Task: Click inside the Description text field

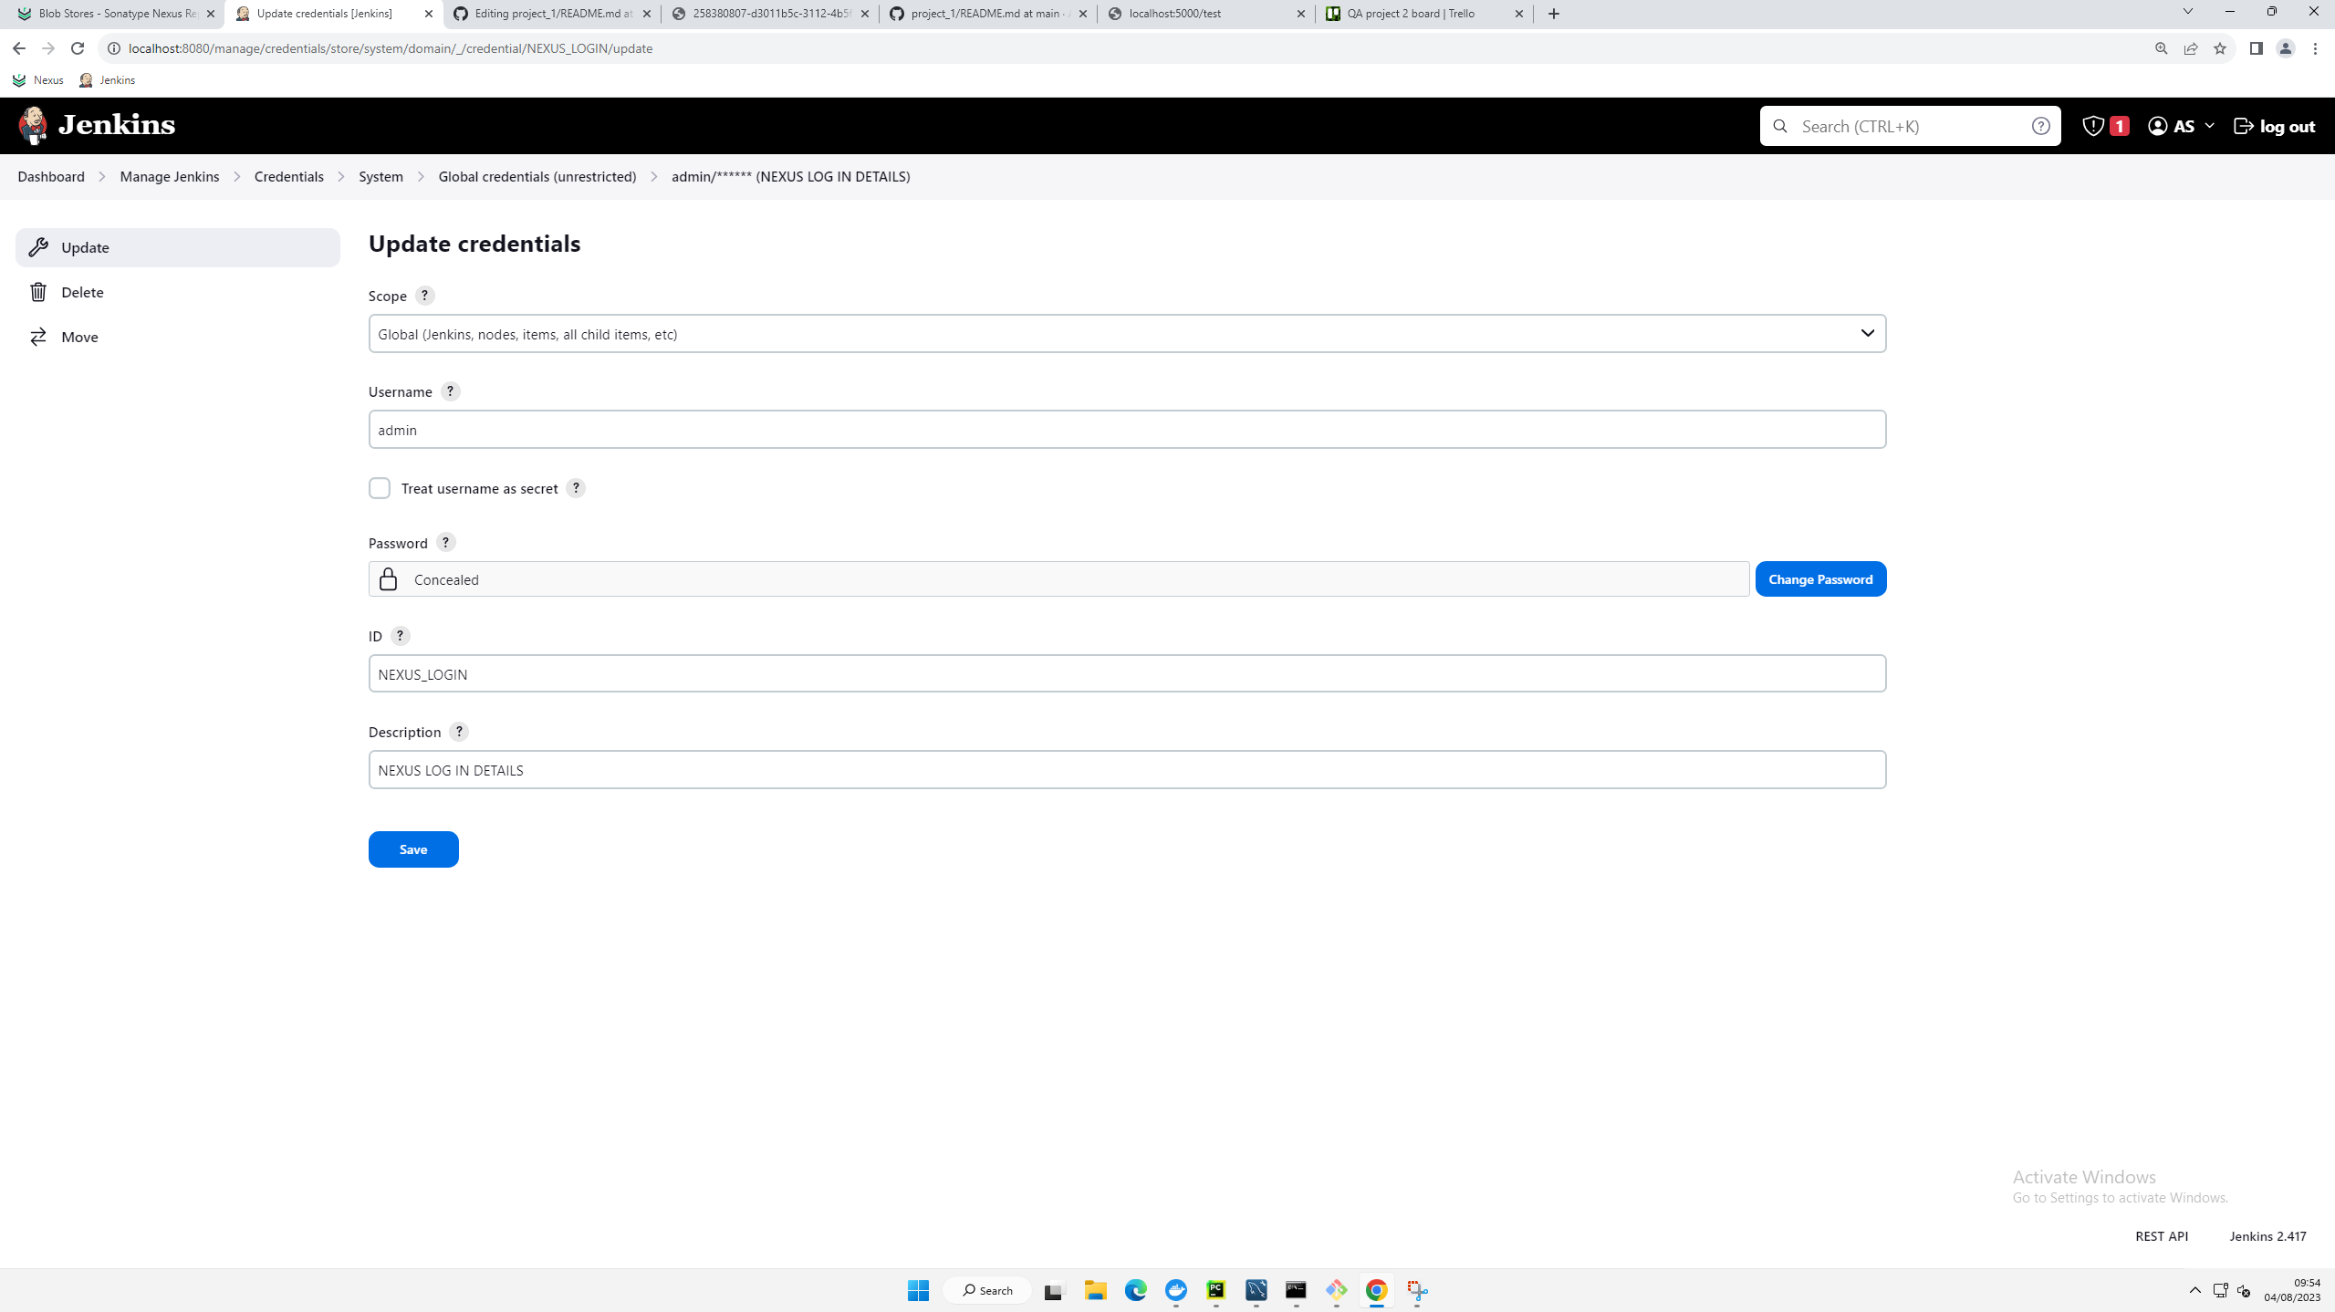Action: point(1095,768)
